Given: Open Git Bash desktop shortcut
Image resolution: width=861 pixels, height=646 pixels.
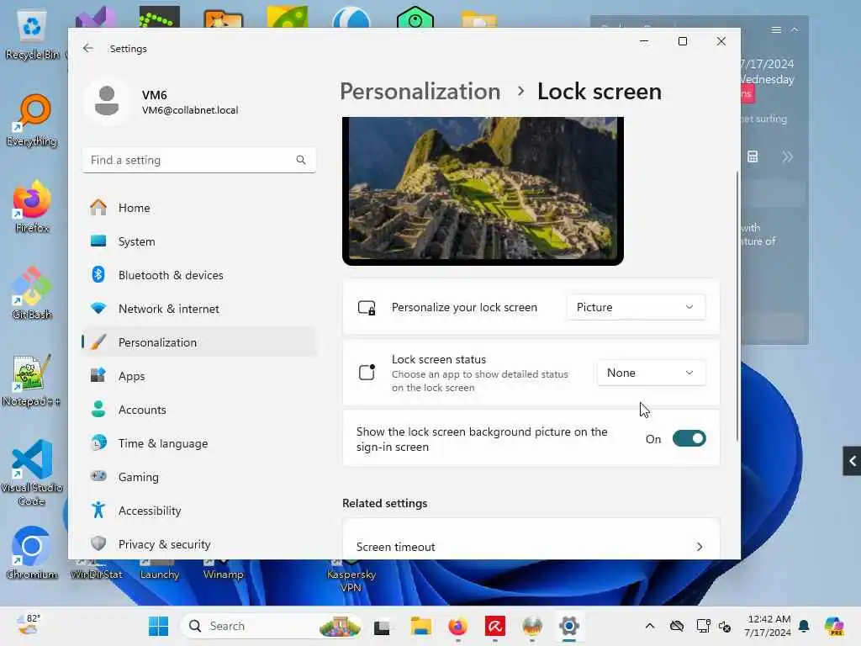Looking at the screenshot, I should 32,294.
